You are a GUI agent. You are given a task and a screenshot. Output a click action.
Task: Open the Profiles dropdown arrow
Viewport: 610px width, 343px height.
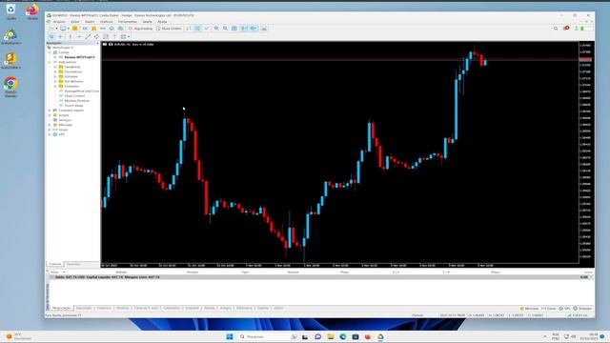click(x=68, y=29)
